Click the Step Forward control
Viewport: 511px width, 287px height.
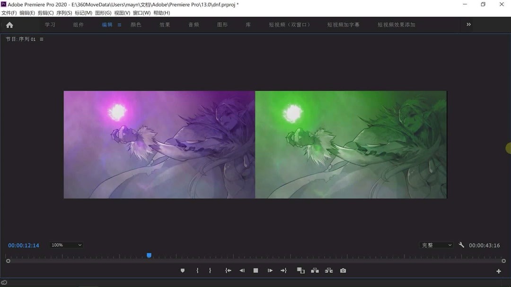(270, 270)
